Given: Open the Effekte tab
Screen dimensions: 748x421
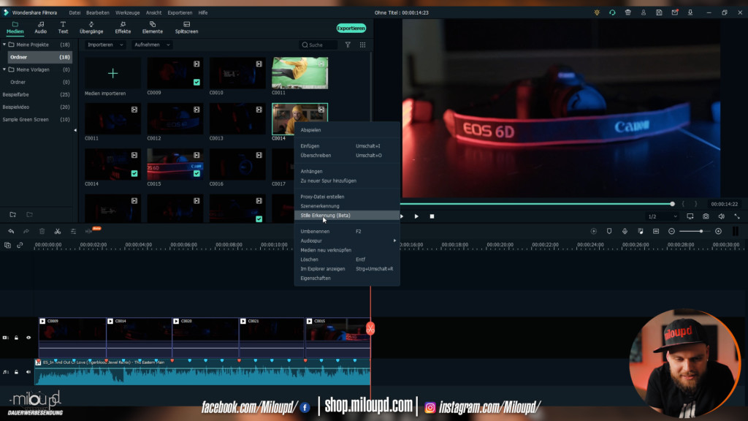Looking at the screenshot, I should (x=123, y=28).
